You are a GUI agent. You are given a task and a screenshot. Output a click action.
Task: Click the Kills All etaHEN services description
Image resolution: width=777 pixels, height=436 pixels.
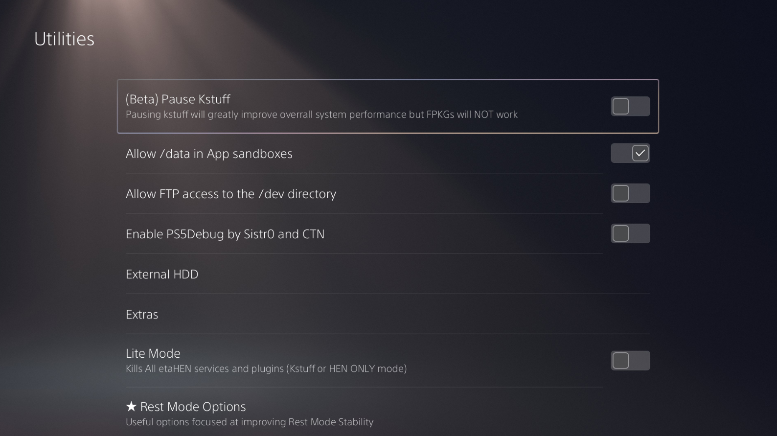tap(266, 368)
